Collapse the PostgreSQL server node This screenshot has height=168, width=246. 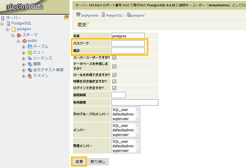tap(2, 24)
